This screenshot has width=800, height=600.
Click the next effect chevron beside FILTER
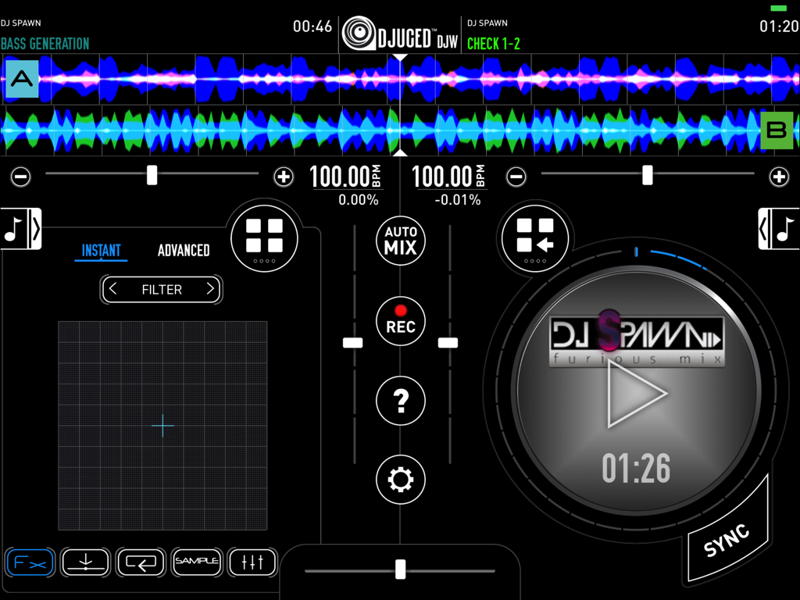210,289
